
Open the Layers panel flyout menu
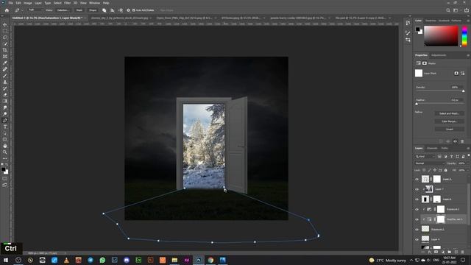pyautogui.click(x=468, y=148)
